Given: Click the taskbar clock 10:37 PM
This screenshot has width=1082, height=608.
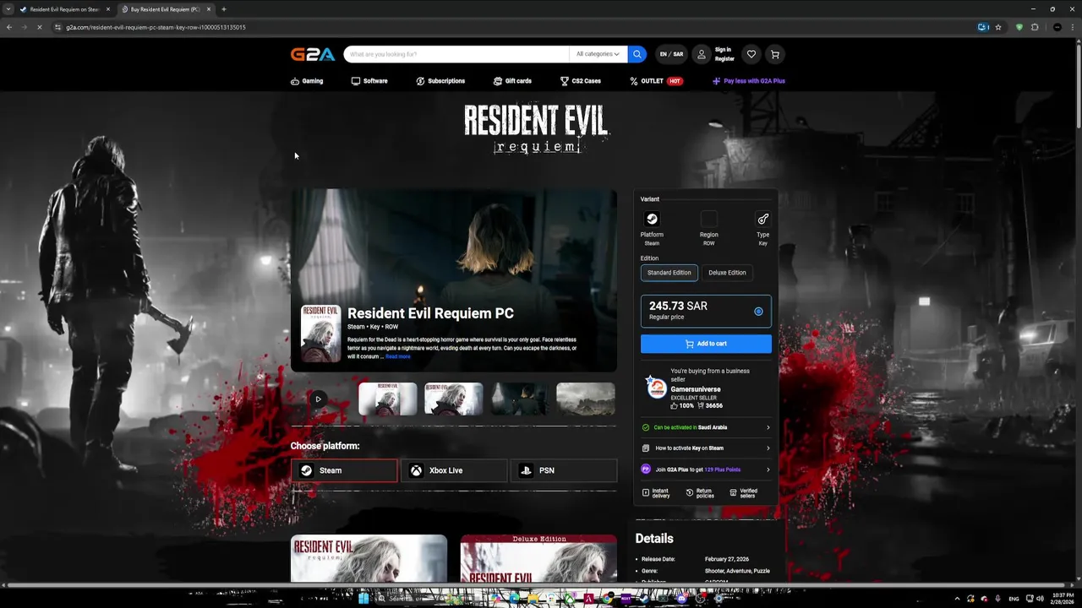Looking at the screenshot, I should pos(1063,599).
